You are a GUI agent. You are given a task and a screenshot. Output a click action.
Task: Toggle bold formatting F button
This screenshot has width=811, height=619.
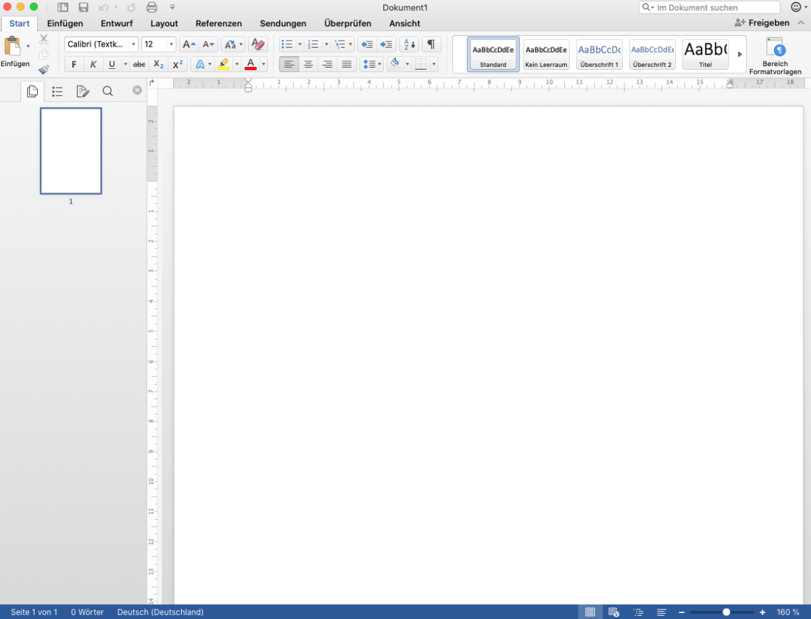[x=74, y=65]
